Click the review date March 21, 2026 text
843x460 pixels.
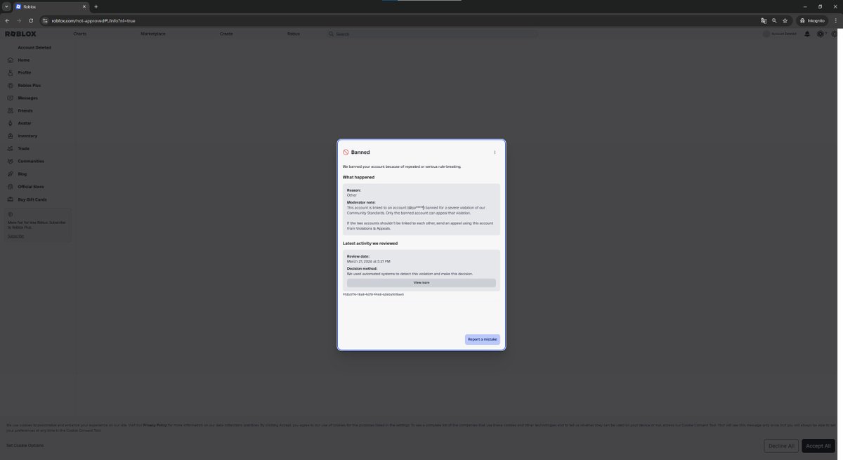(x=368, y=261)
